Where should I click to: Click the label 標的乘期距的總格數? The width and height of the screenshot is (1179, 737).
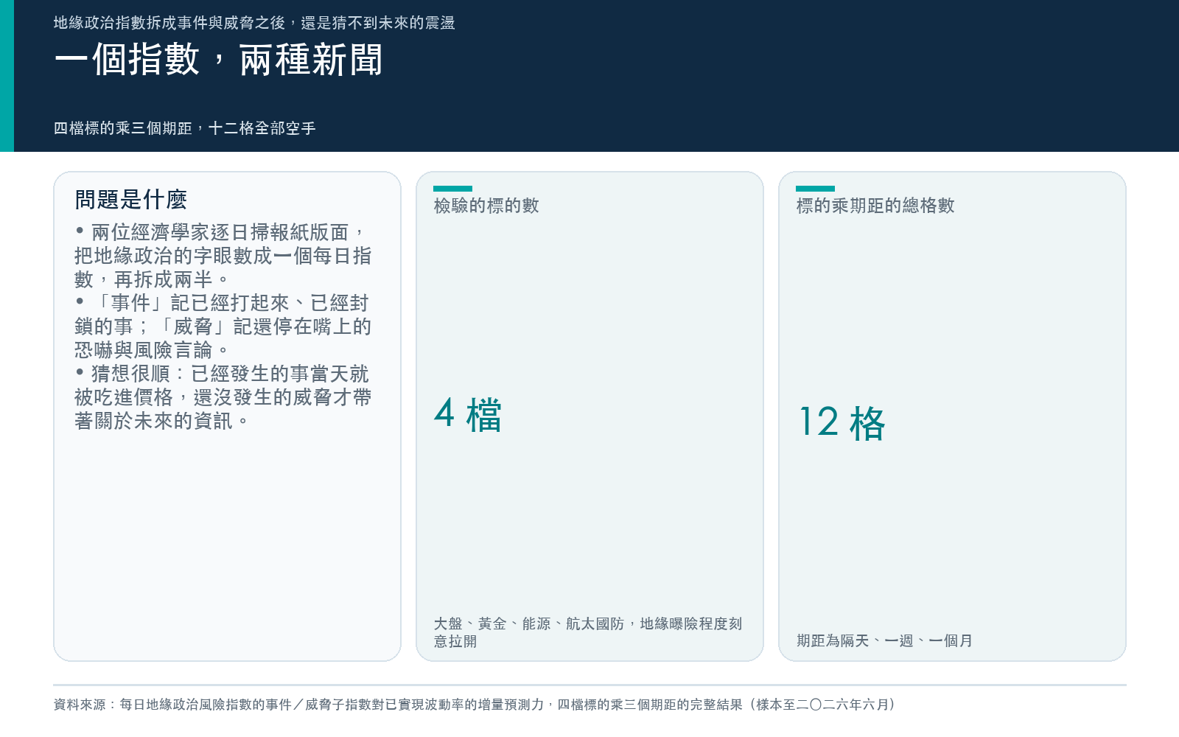(875, 206)
